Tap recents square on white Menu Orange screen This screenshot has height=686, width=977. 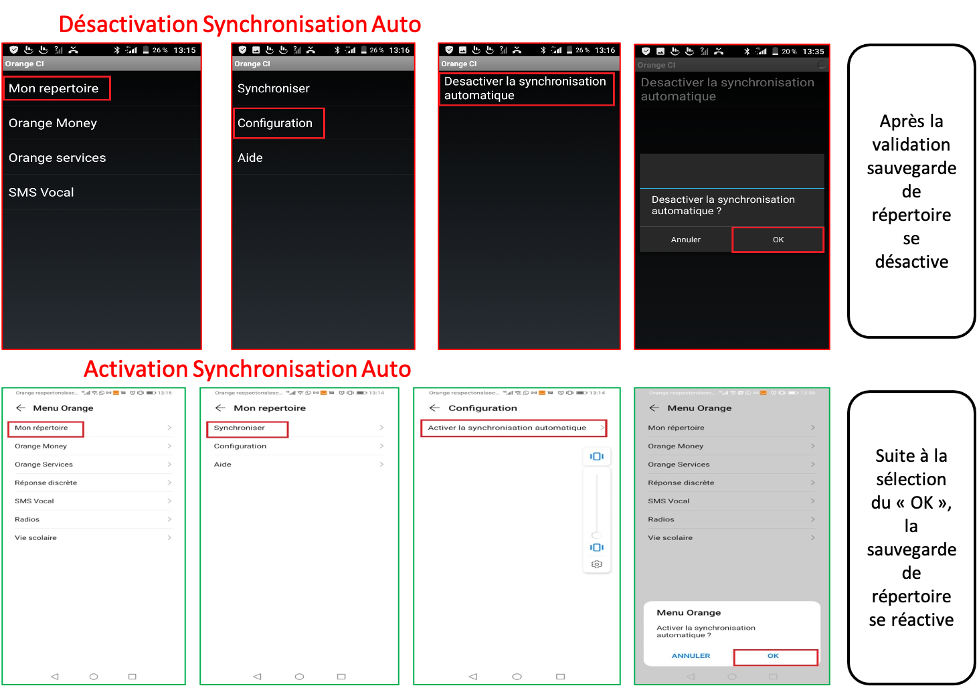[132, 677]
